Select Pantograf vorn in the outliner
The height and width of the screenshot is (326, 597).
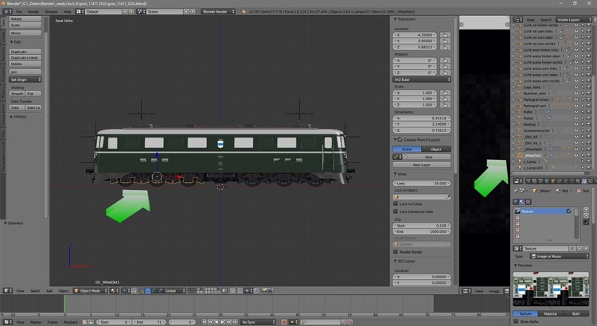(535, 106)
